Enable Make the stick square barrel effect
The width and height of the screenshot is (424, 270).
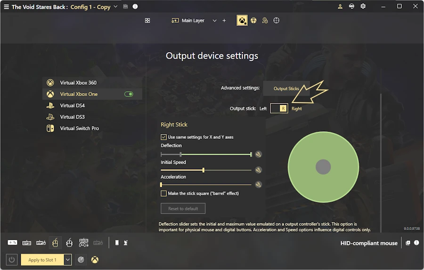tap(163, 193)
